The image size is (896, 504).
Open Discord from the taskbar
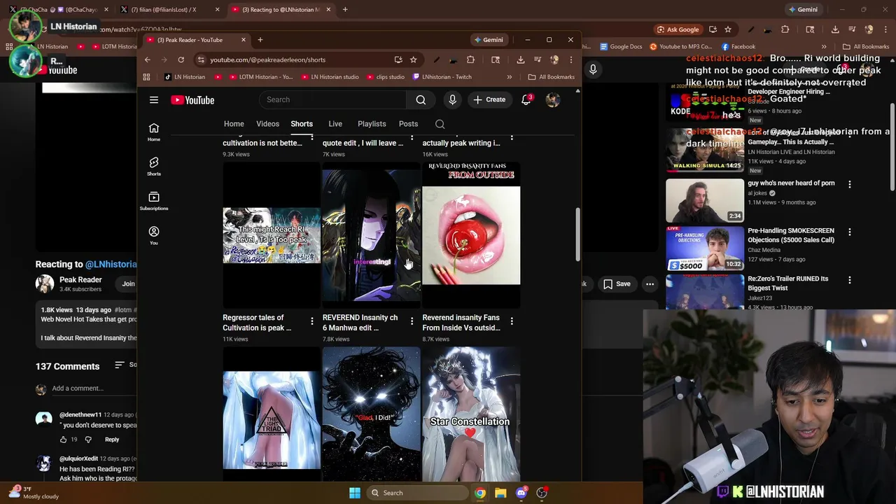(x=521, y=493)
